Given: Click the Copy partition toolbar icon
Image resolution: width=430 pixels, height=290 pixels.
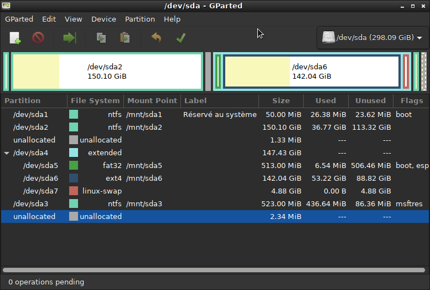Looking at the screenshot, I should coord(101,38).
